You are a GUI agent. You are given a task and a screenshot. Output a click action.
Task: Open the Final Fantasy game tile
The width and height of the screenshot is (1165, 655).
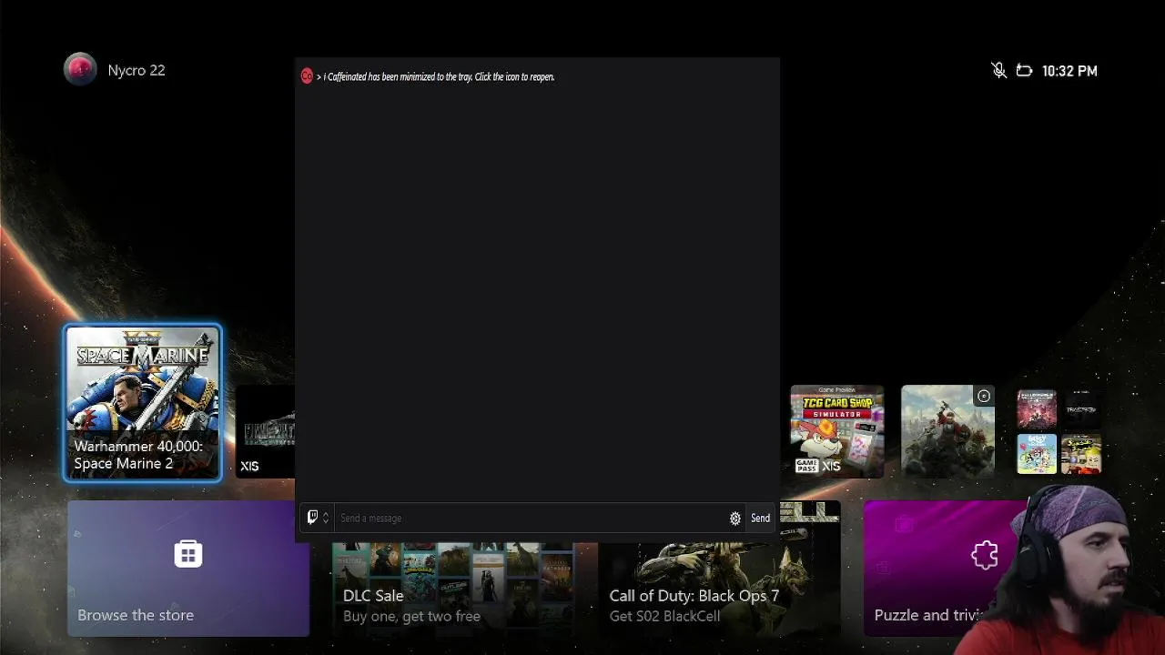pos(265,431)
